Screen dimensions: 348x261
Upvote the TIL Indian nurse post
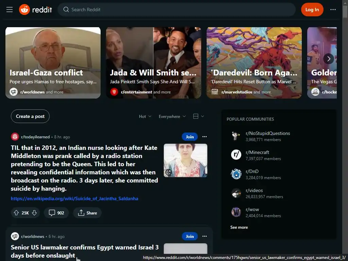[16, 213]
